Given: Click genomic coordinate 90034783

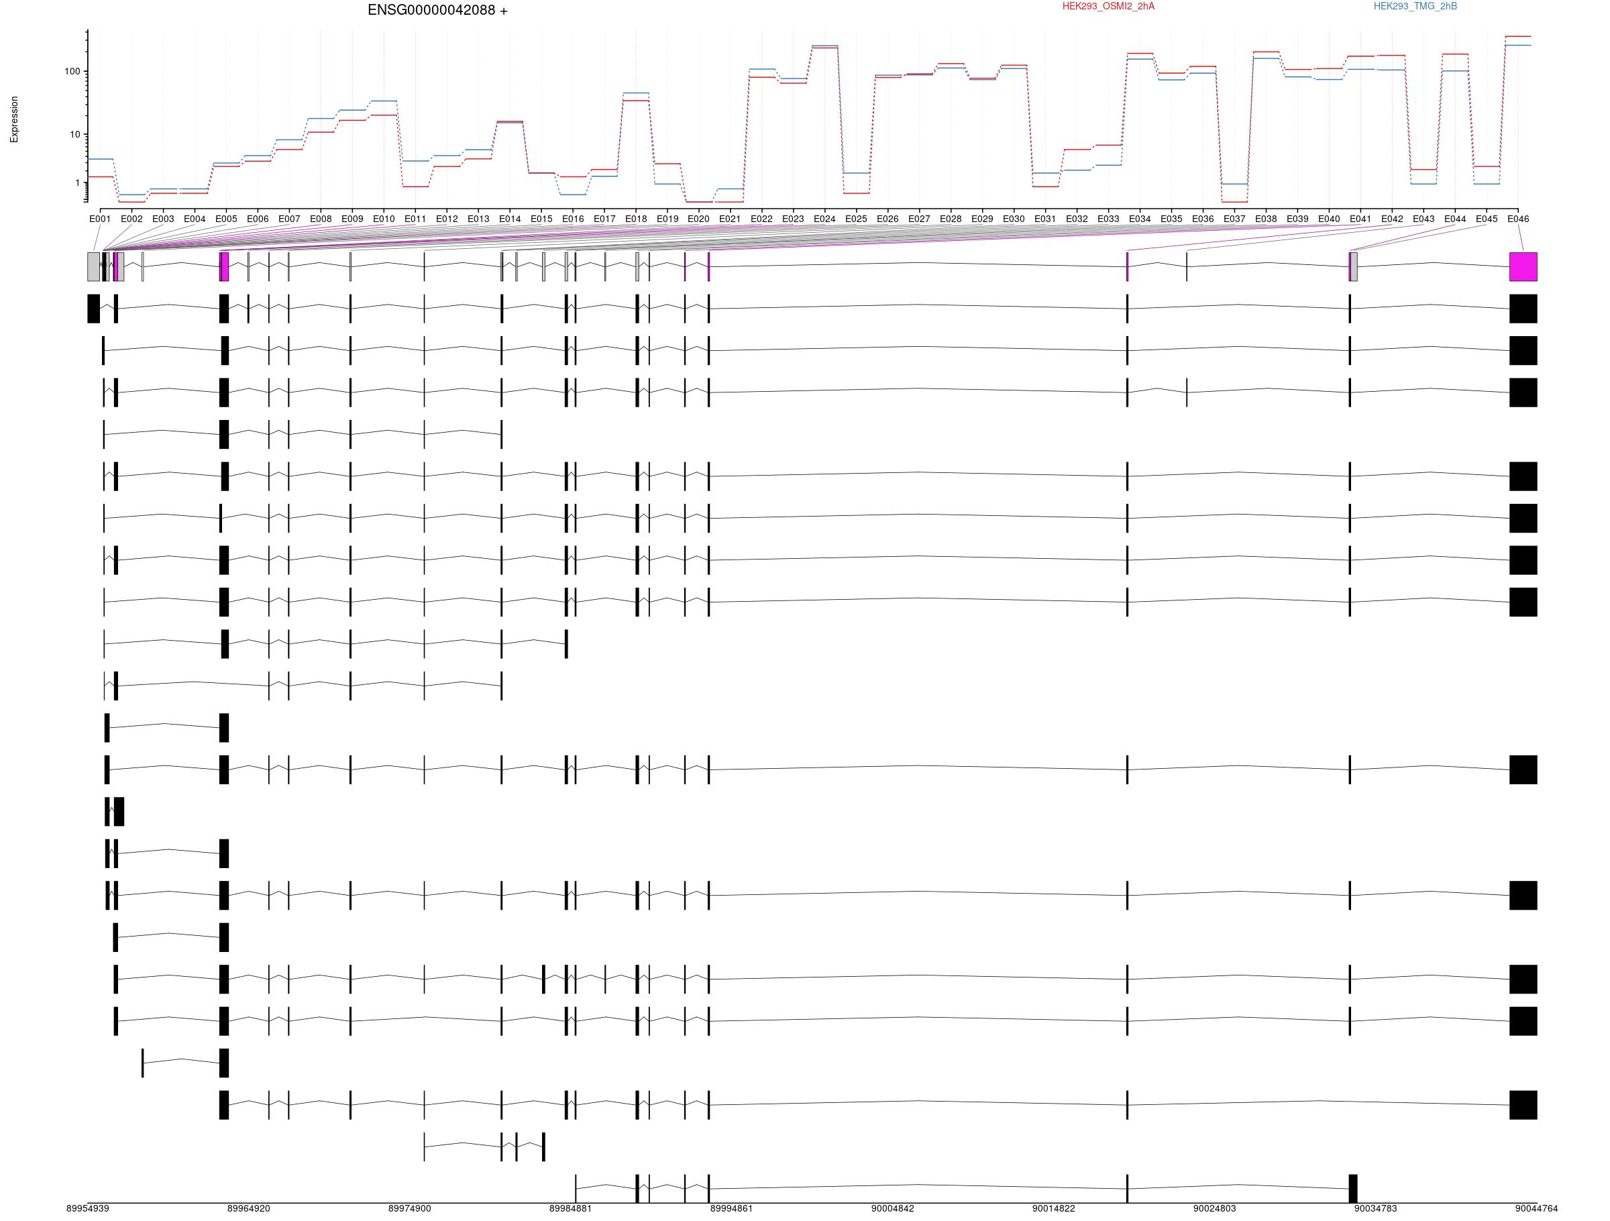Looking at the screenshot, I should [x=1375, y=1209].
